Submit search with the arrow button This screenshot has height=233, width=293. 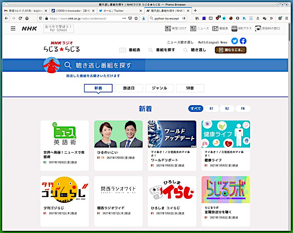point(184,18)
